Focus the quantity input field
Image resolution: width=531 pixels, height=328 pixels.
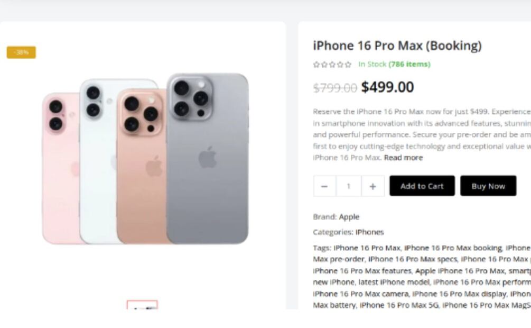[x=349, y=186]
